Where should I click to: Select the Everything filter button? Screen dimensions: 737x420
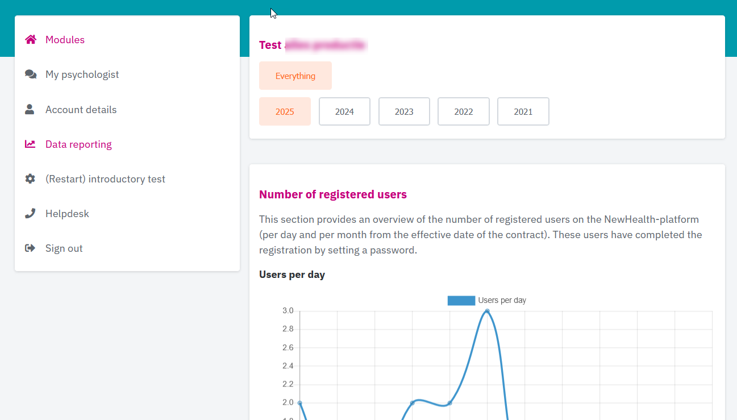pos(295,76)
